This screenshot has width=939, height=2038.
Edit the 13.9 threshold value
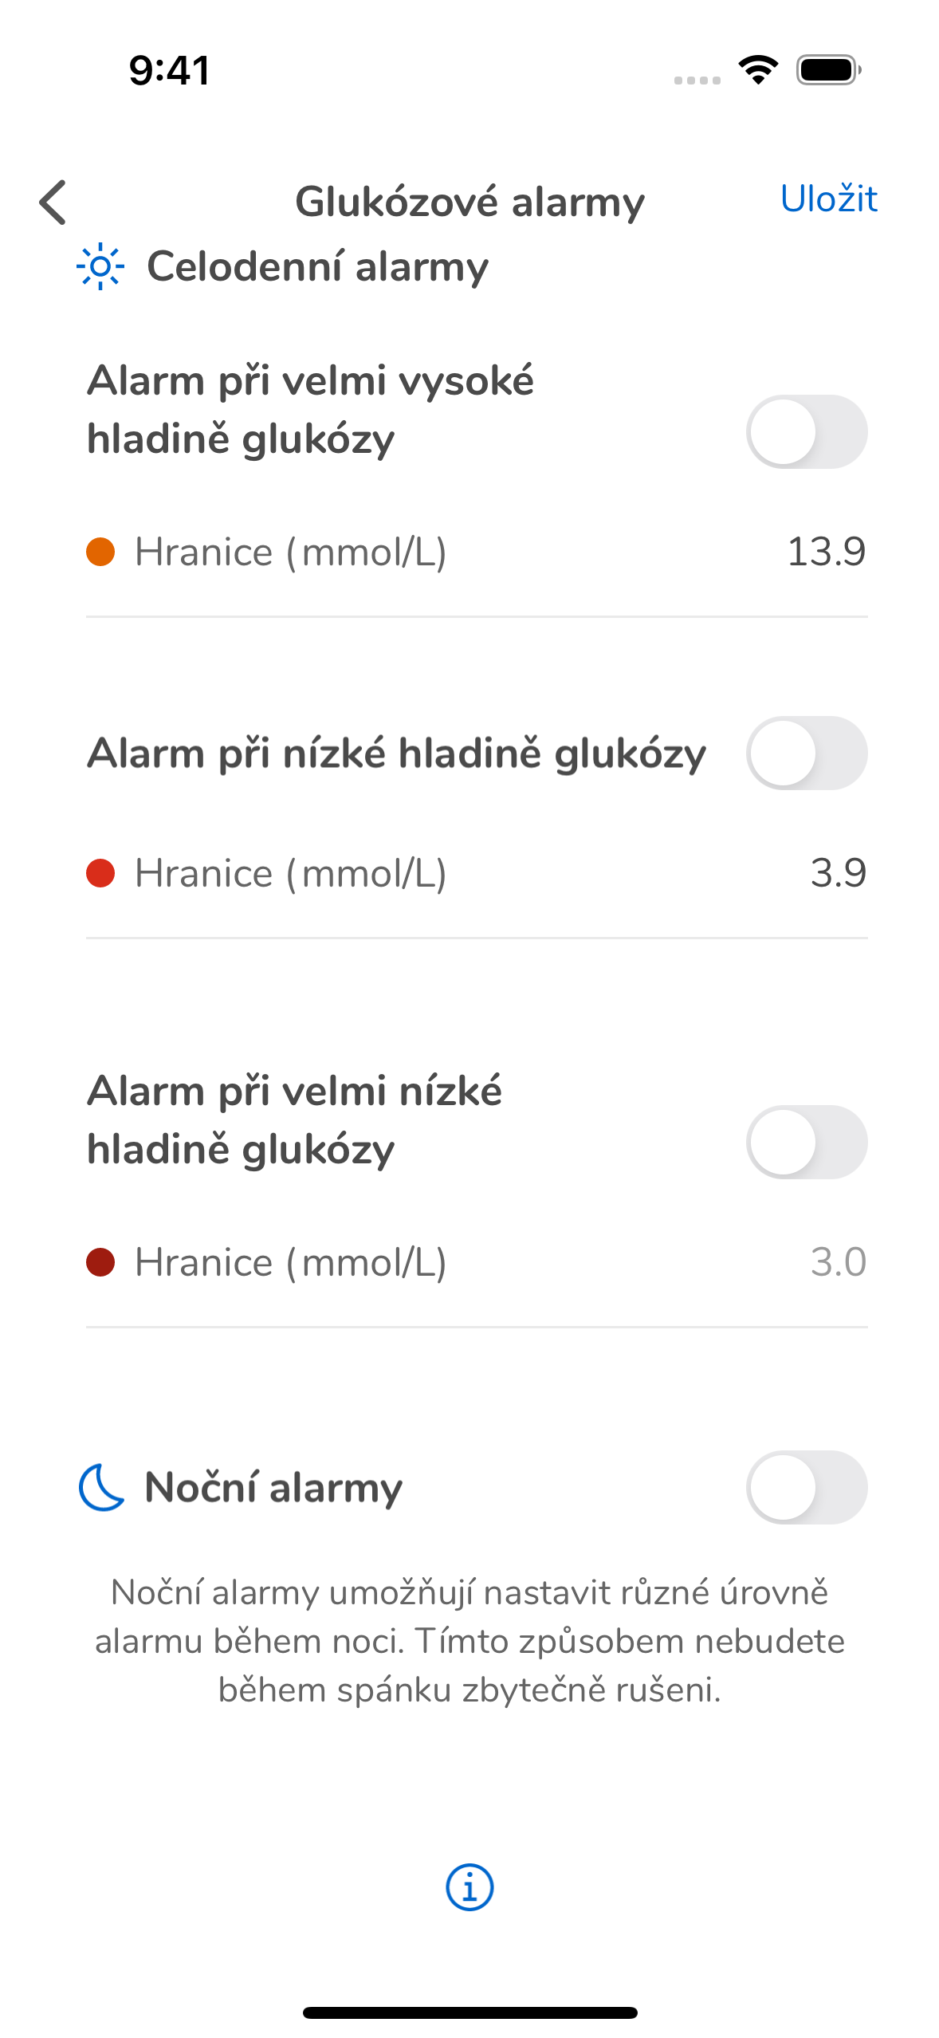(x=827, y=552)
